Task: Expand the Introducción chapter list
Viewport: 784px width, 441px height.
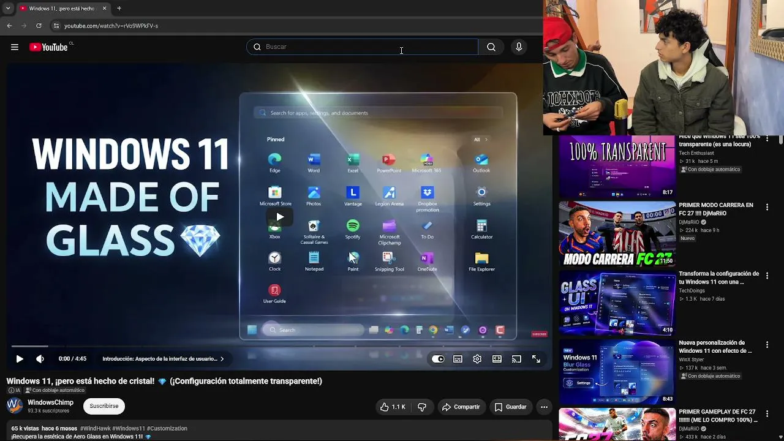Action: (163, 359)
